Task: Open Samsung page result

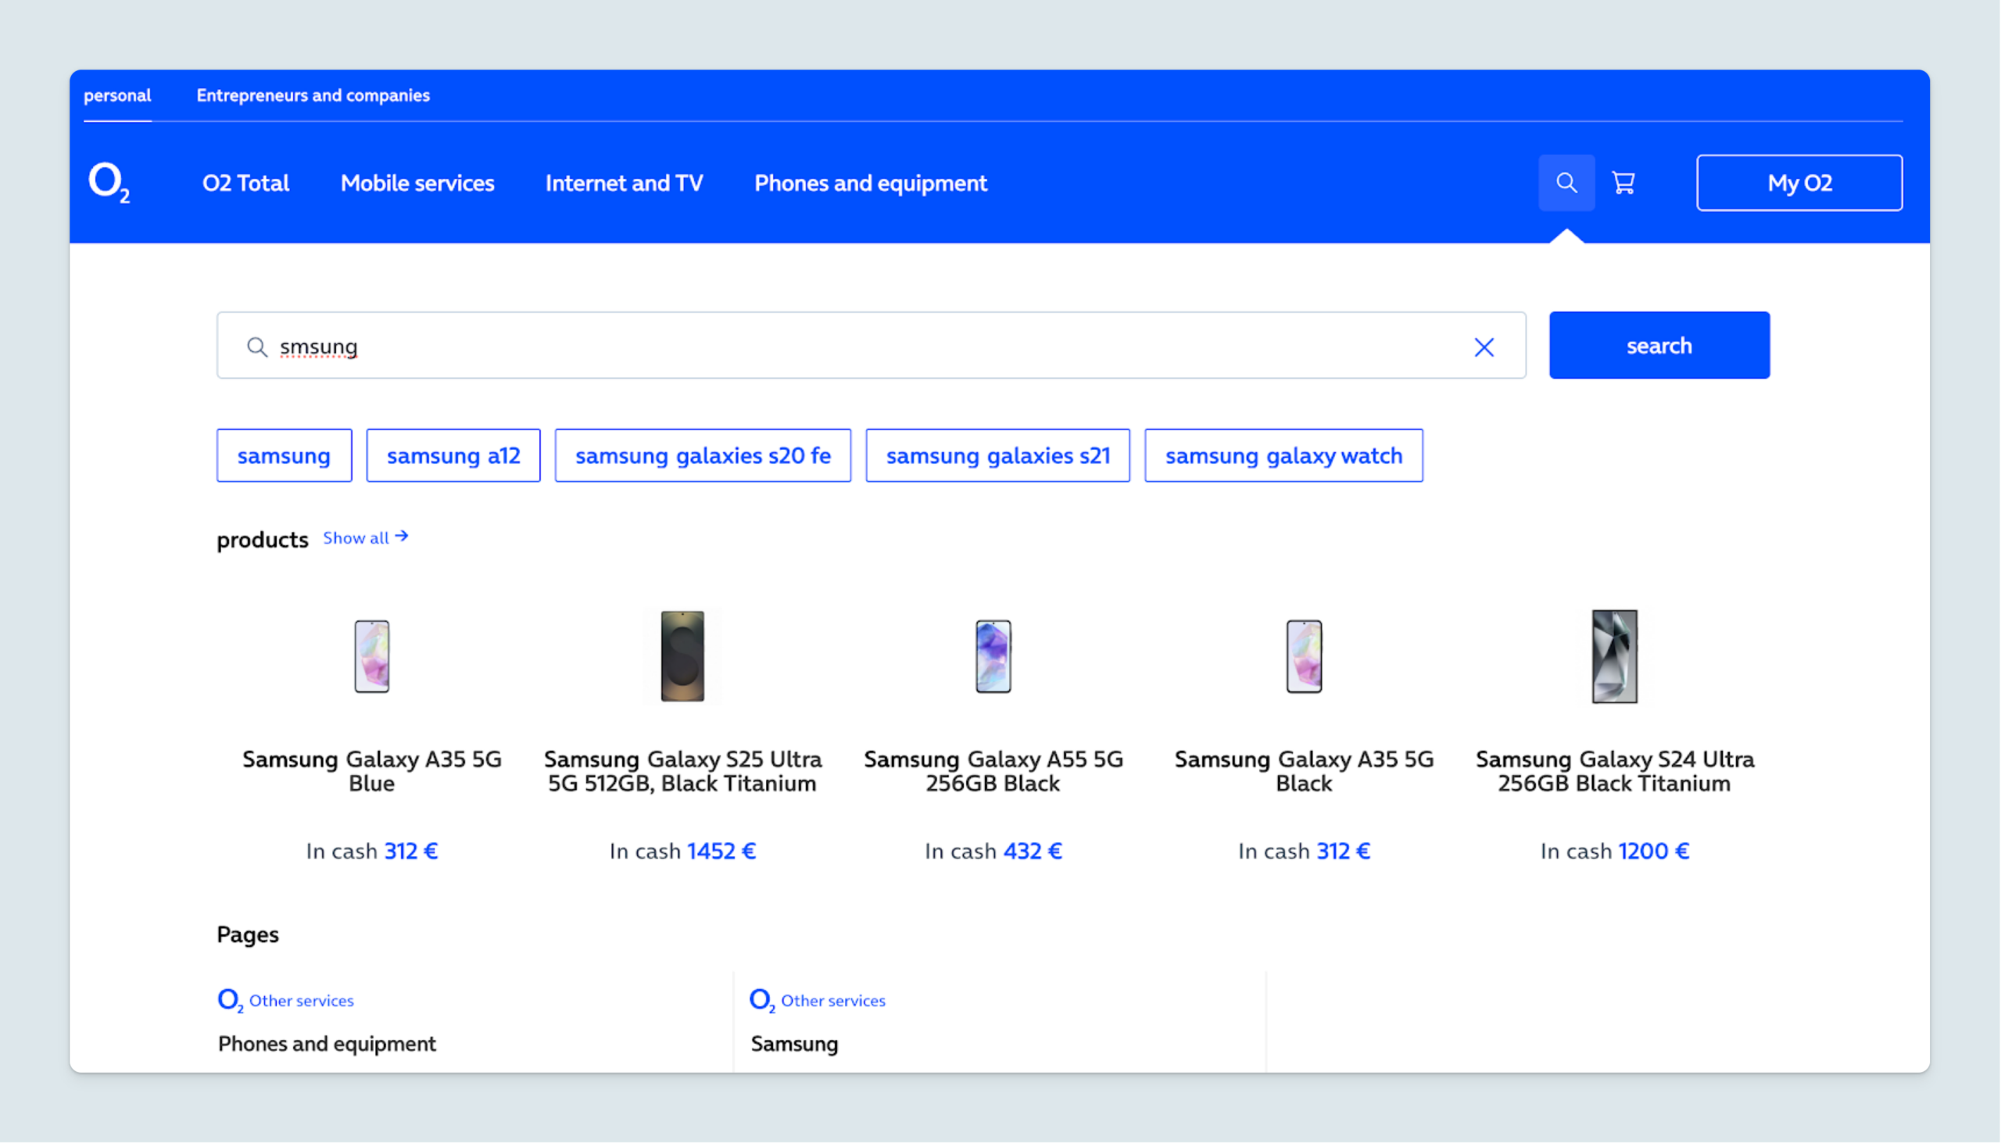Action: (x=795, y=1043)
